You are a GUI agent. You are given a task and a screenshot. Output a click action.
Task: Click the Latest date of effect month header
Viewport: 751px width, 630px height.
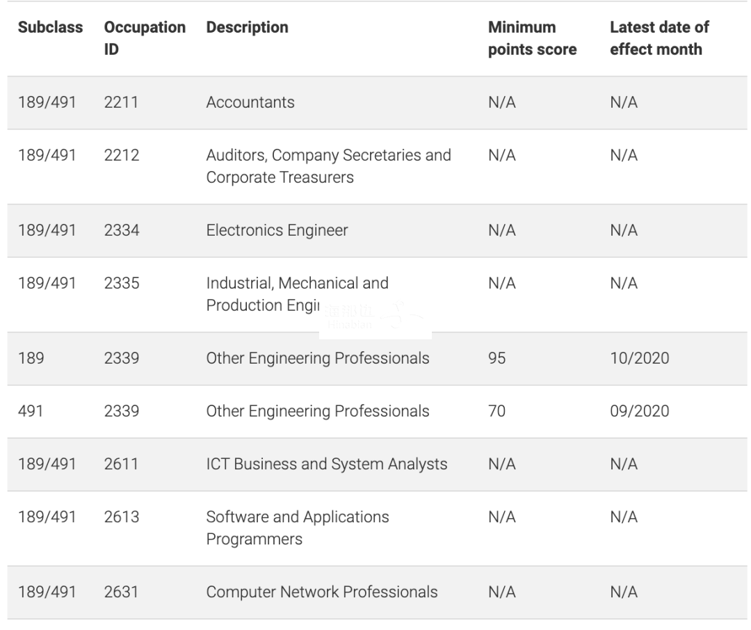click(659, 38)
